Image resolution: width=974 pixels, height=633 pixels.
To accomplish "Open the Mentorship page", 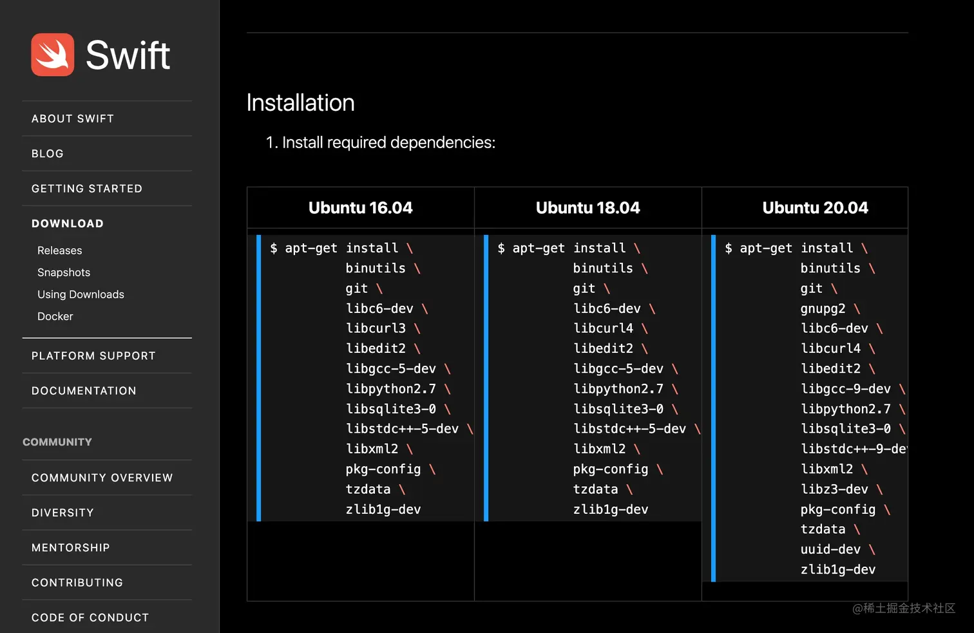I will (71, 547).
